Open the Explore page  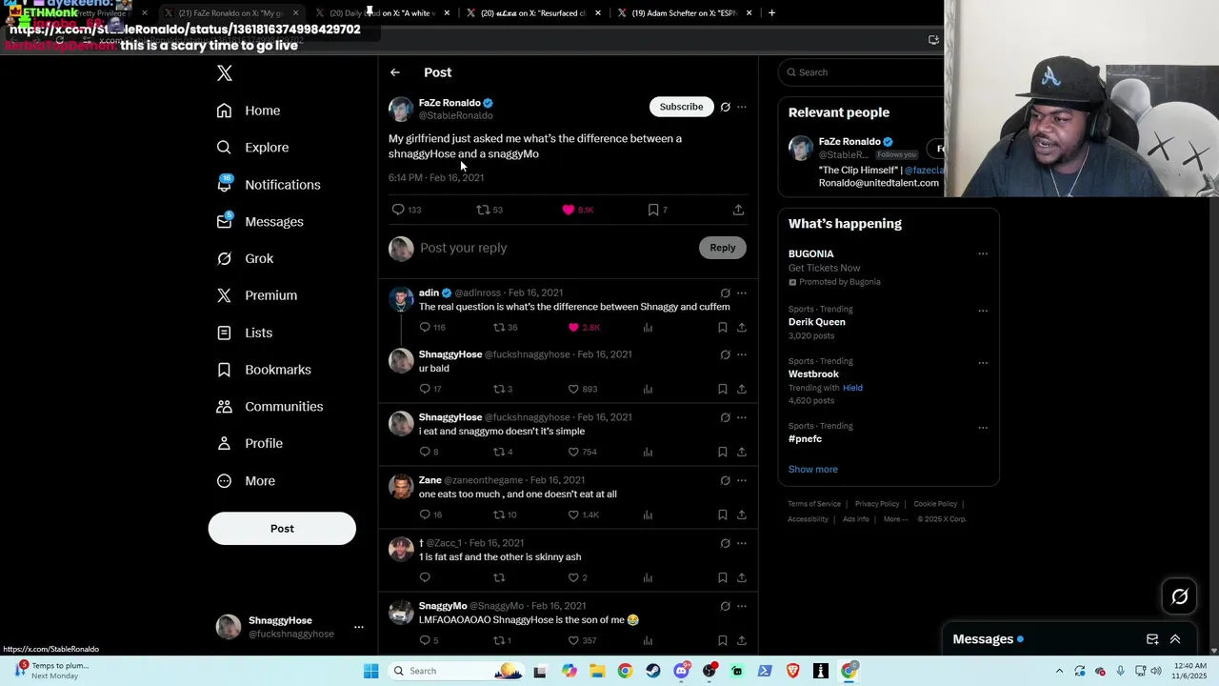pos(252,148)
